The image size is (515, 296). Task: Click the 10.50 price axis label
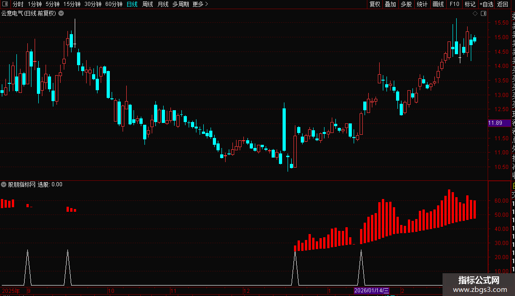pyautogui.click(x=501, y=167)
